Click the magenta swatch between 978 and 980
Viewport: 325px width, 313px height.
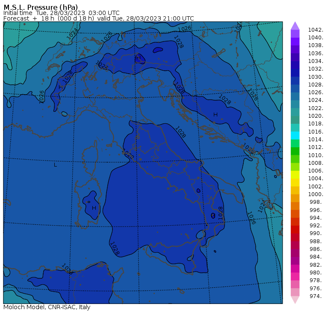pyautogui.click(x=295, y=276)
